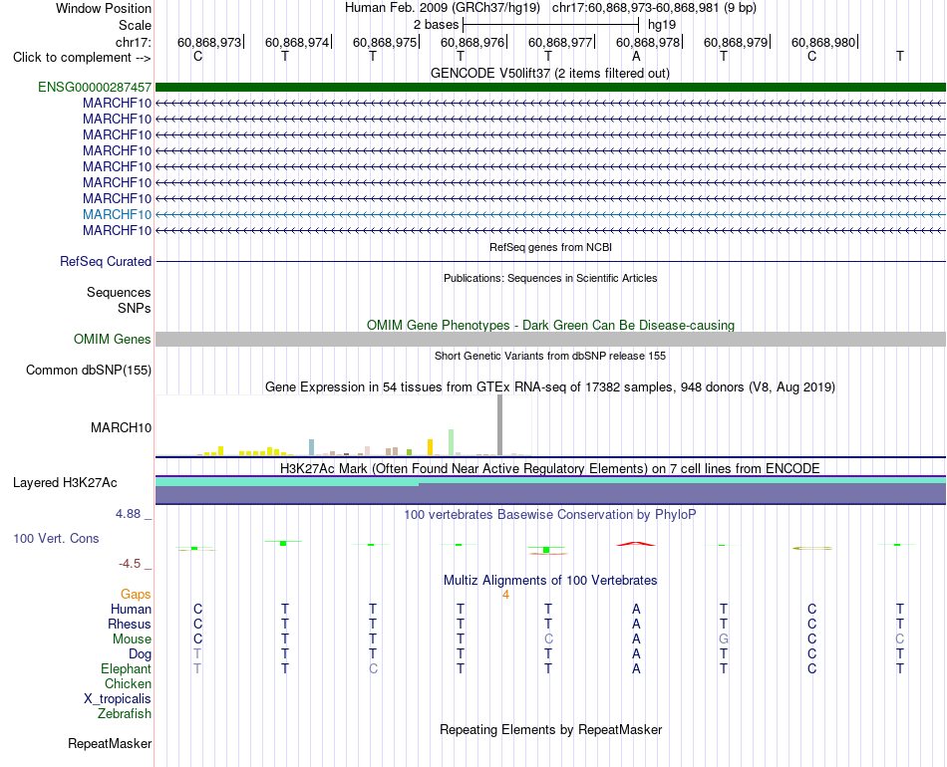Image resolution: width=947 pixels, height=767 pixels.
Task: Click the Window Position label
Action: (104, 8)
